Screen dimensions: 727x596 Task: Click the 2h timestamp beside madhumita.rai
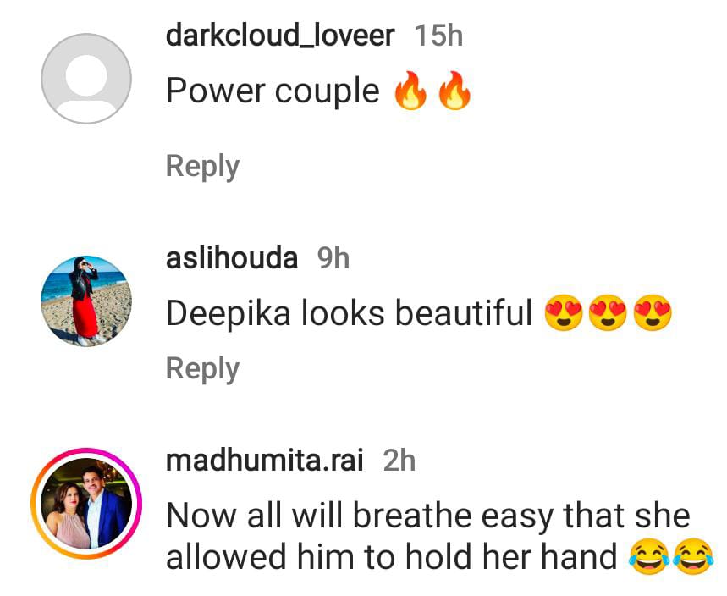[399, 460]
